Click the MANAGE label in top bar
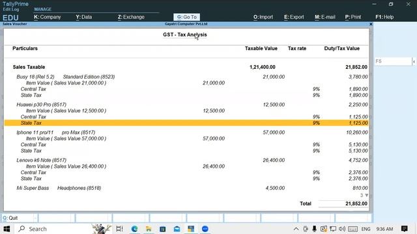 coord(42,9)
